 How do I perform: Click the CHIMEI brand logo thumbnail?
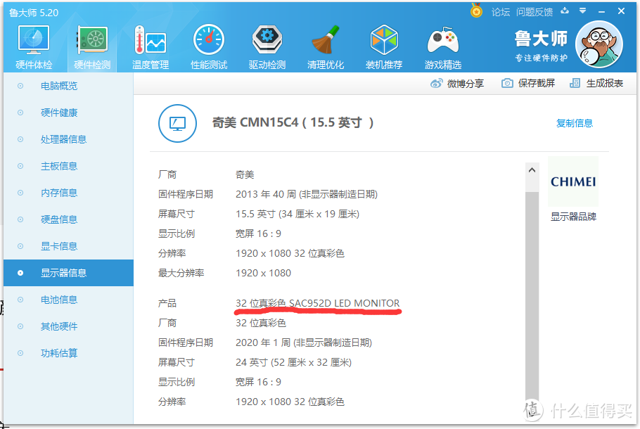tap(573, 181)
